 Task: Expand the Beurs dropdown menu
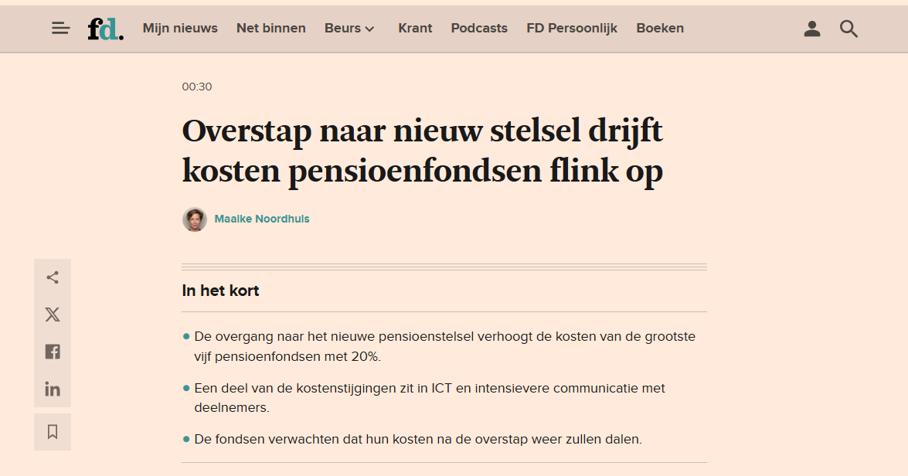point(350,29)
